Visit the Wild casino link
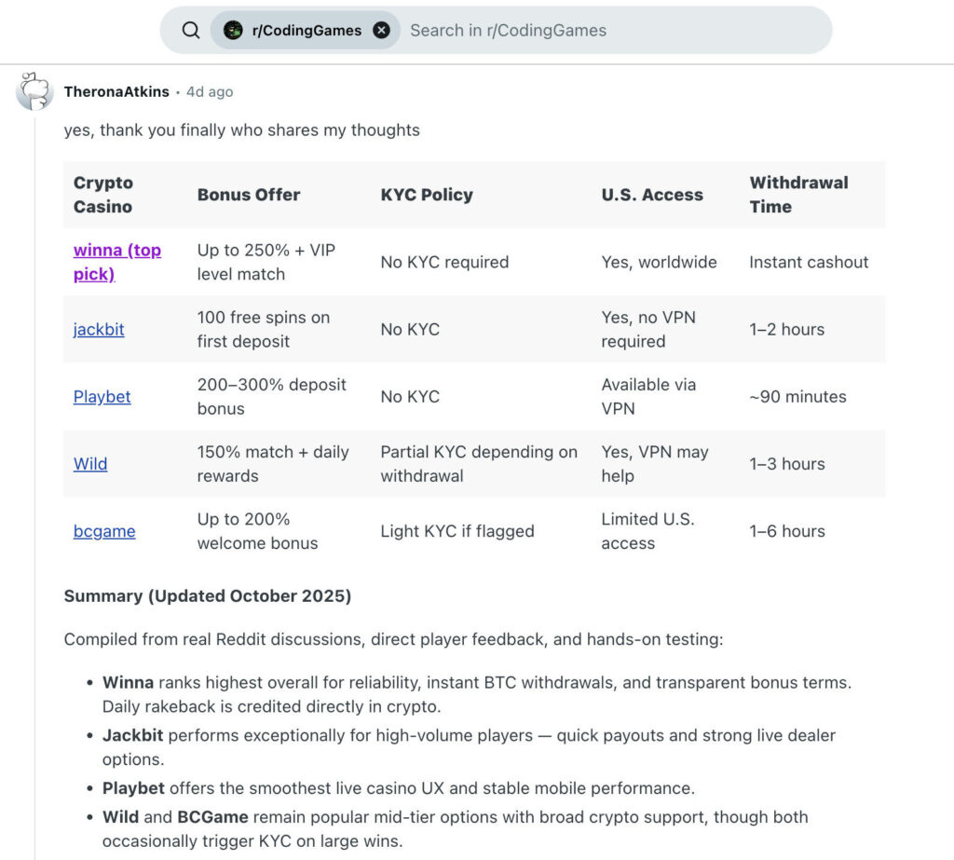The height and width of the screenshot is (860, 954). (x=90, y=463)
